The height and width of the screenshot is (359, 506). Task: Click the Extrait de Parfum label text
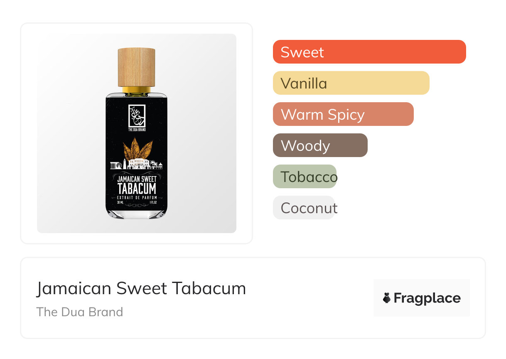tap(137, 197)
